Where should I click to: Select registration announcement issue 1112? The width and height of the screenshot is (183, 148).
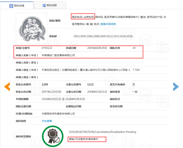point(90,84)
